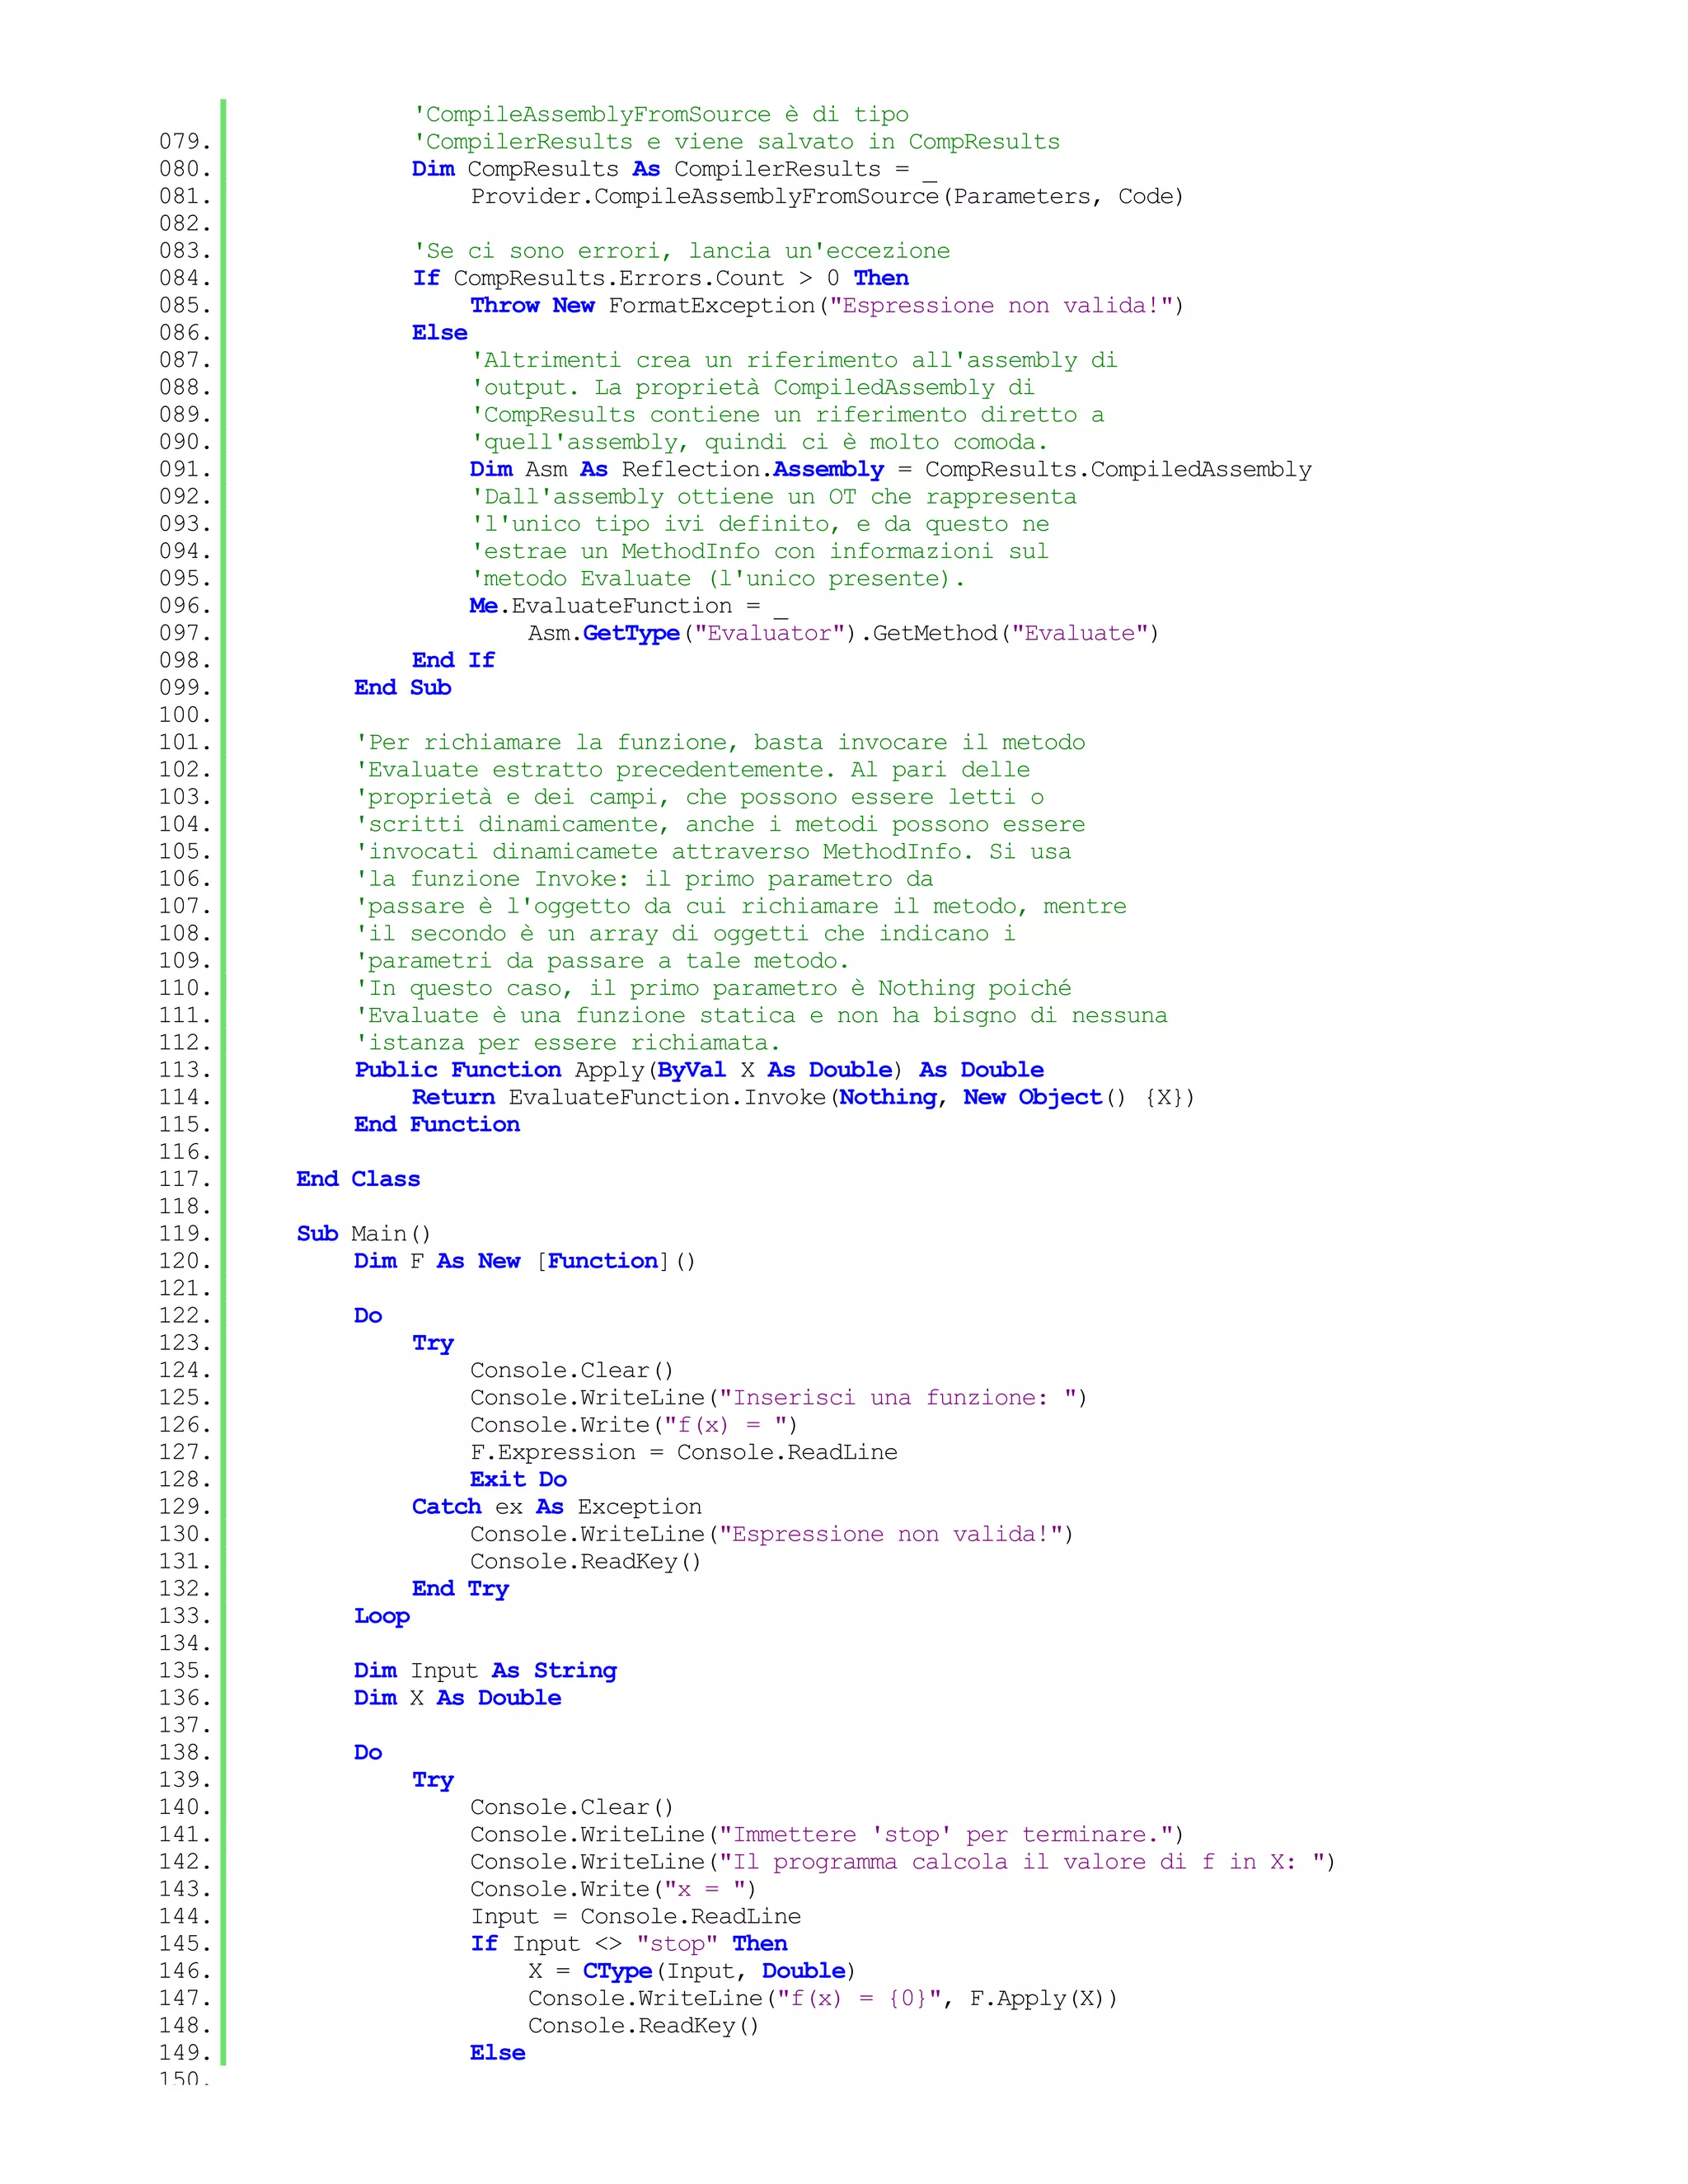Click 'Public Function Apply(ByVal X As Double)' line
Viewport: 1688px width, 2184px height.
point(699,1070)
